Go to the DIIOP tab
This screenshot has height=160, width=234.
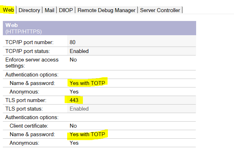(66, 10)
